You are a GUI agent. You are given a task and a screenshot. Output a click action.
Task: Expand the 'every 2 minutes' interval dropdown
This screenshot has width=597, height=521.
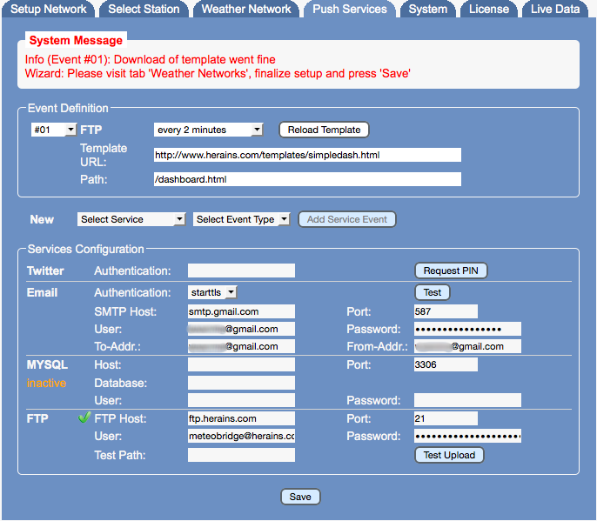coord(208,130)
